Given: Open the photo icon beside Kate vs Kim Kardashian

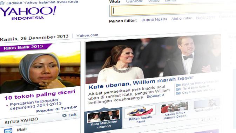Looking at the screenshot, I should point(178,85).
